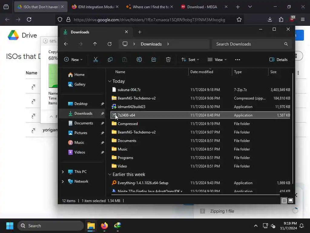Viewport: 310px width, 233px height.
Task: Open Internet Download Manager taskbar icon
Action: 118,226
